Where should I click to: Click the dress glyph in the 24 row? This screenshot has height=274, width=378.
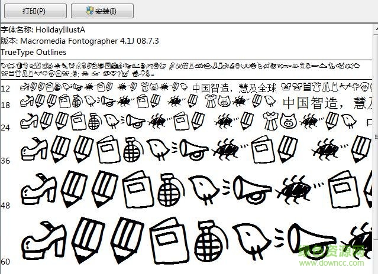pos(270,121)
